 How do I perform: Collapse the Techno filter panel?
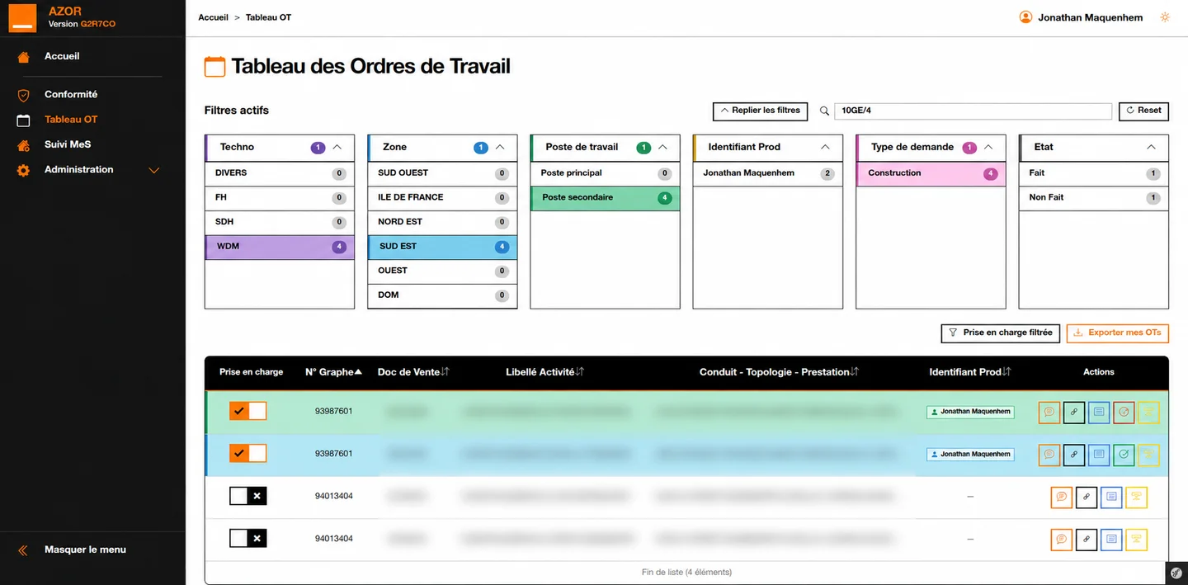click(337, 148)
